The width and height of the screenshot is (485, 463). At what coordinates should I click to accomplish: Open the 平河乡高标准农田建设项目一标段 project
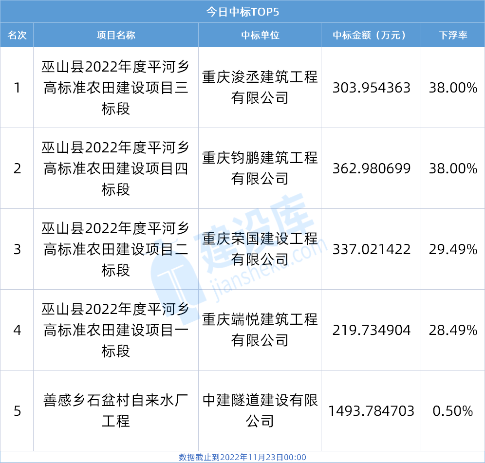click(116, 330)
